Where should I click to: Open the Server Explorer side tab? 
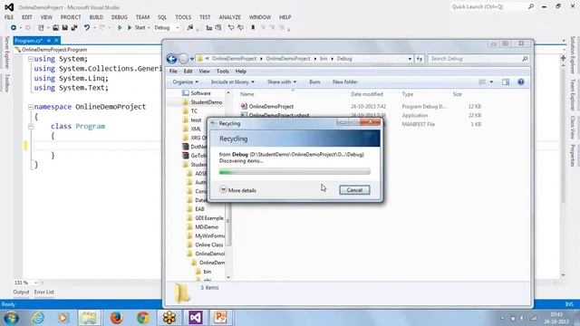(6, 53)
